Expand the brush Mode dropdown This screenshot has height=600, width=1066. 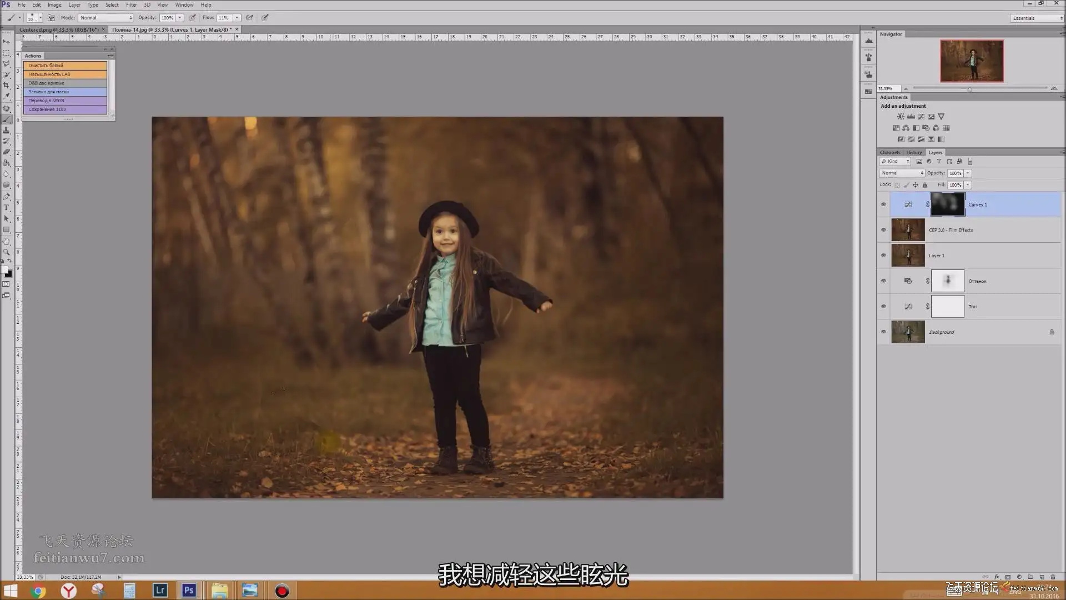coord(105,18)
